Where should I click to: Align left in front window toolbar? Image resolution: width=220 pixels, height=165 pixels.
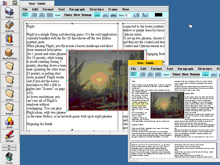coord(134,74)
